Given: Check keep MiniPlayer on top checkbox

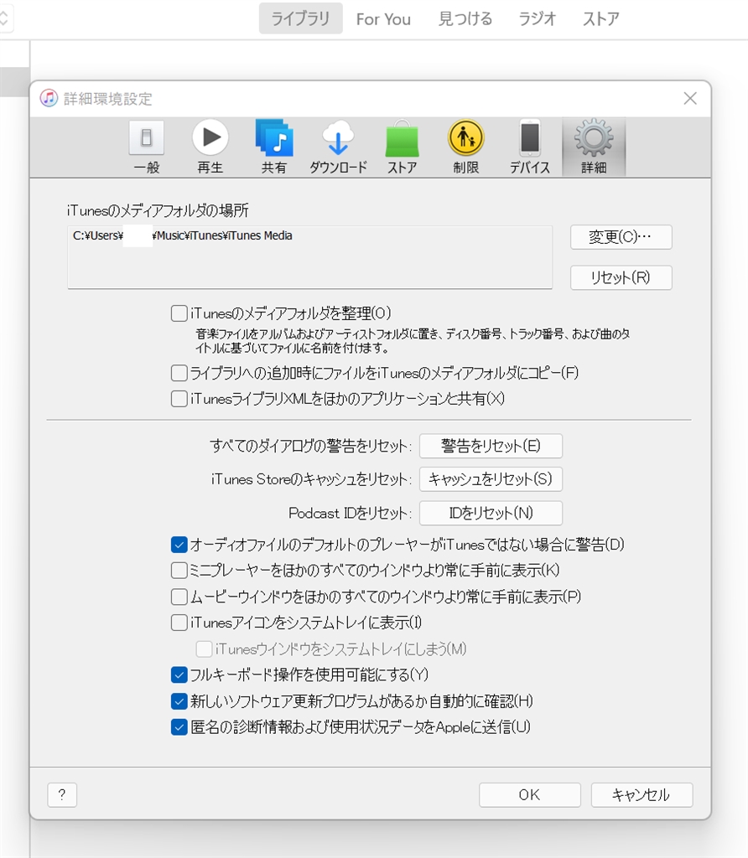Looking at the screenshot, I should coord(179,571).
